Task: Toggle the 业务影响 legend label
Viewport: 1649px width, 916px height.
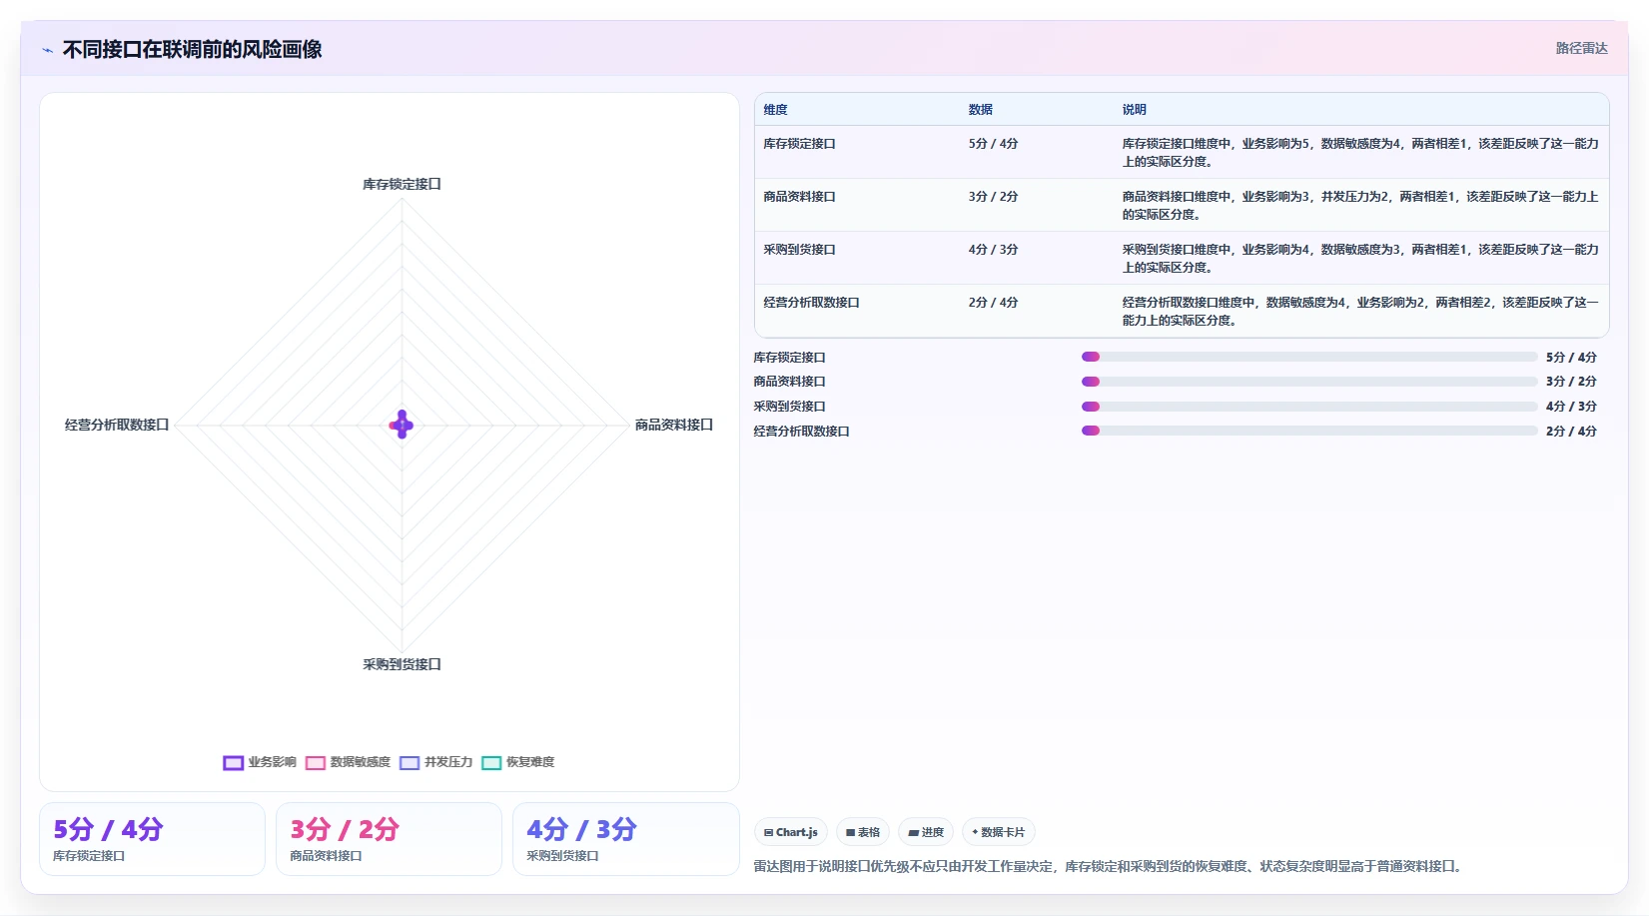Action: tap(272, 762)
